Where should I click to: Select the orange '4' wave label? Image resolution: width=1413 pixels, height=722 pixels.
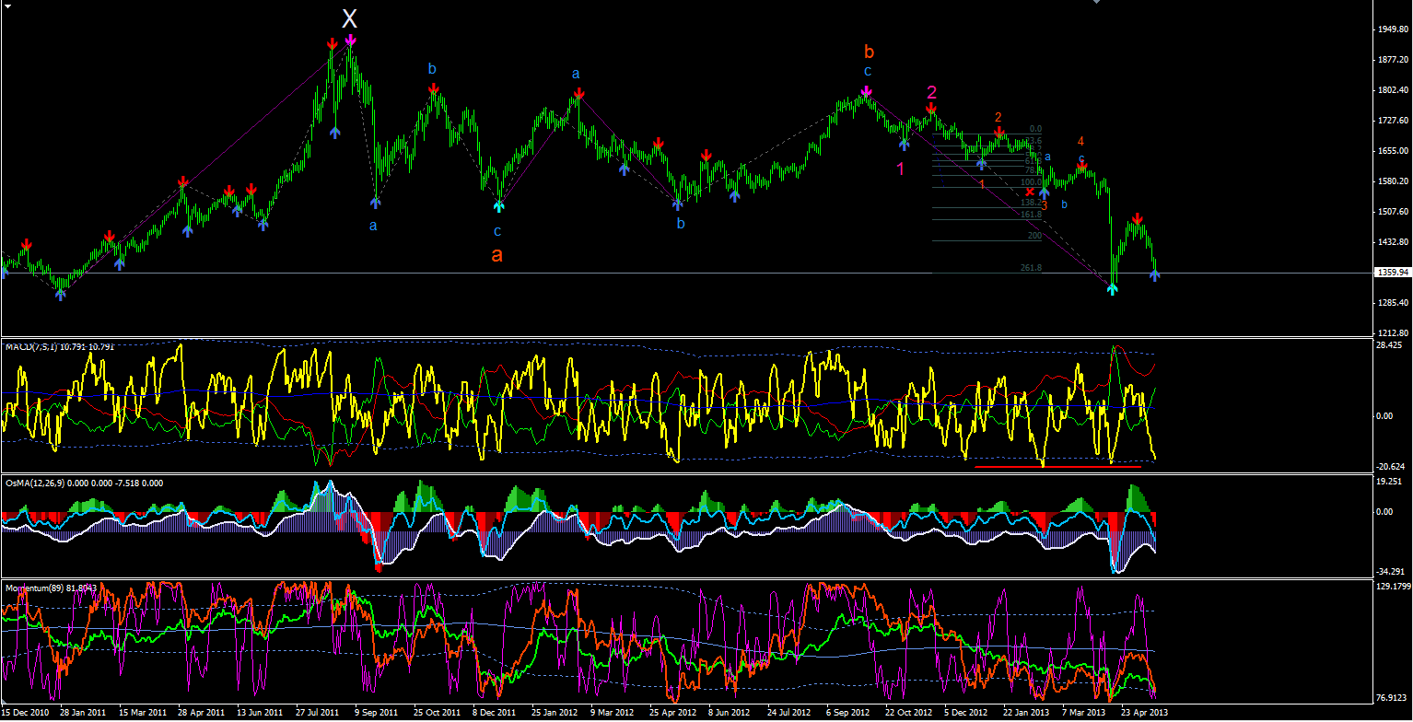point(1081,141)
